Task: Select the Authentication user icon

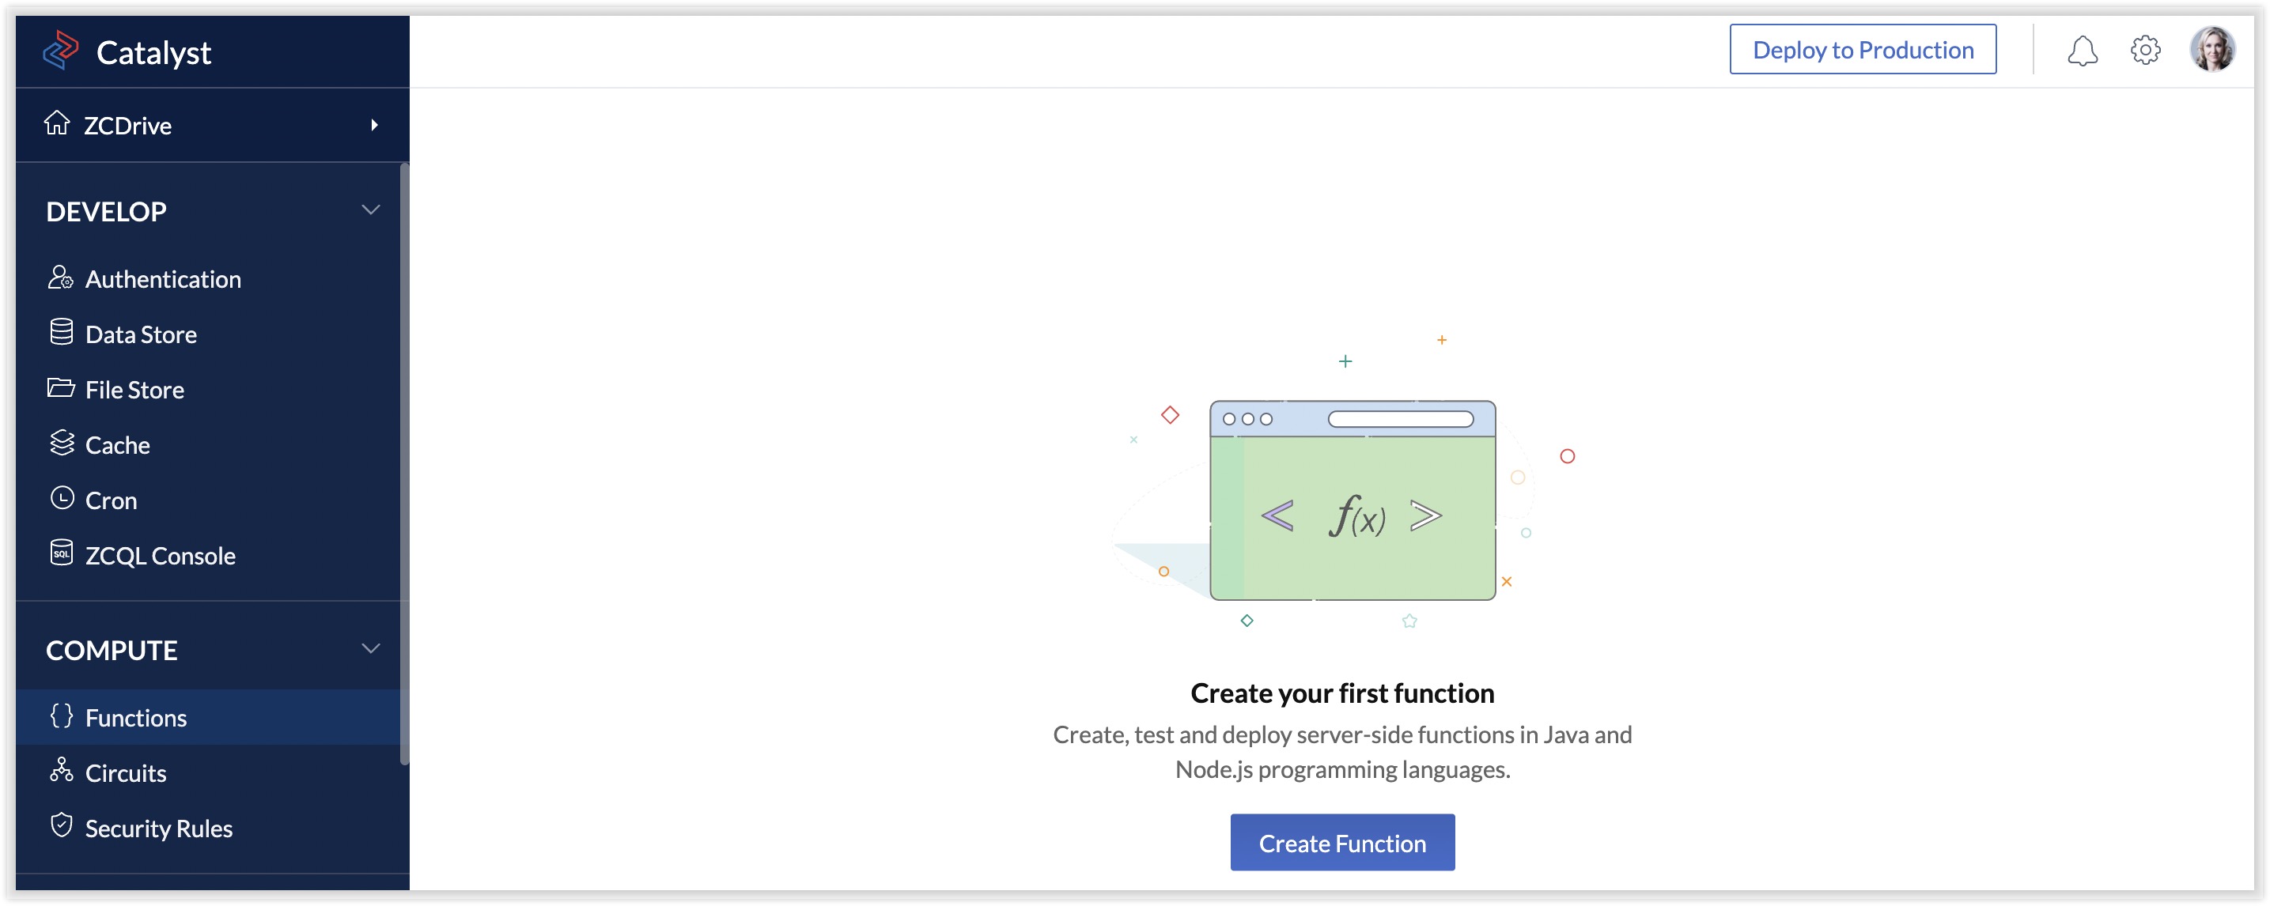Action: coord(61,278)
